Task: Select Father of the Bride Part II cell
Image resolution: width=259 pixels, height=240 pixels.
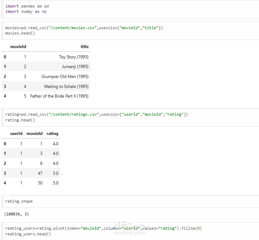Action: (59, 96)
